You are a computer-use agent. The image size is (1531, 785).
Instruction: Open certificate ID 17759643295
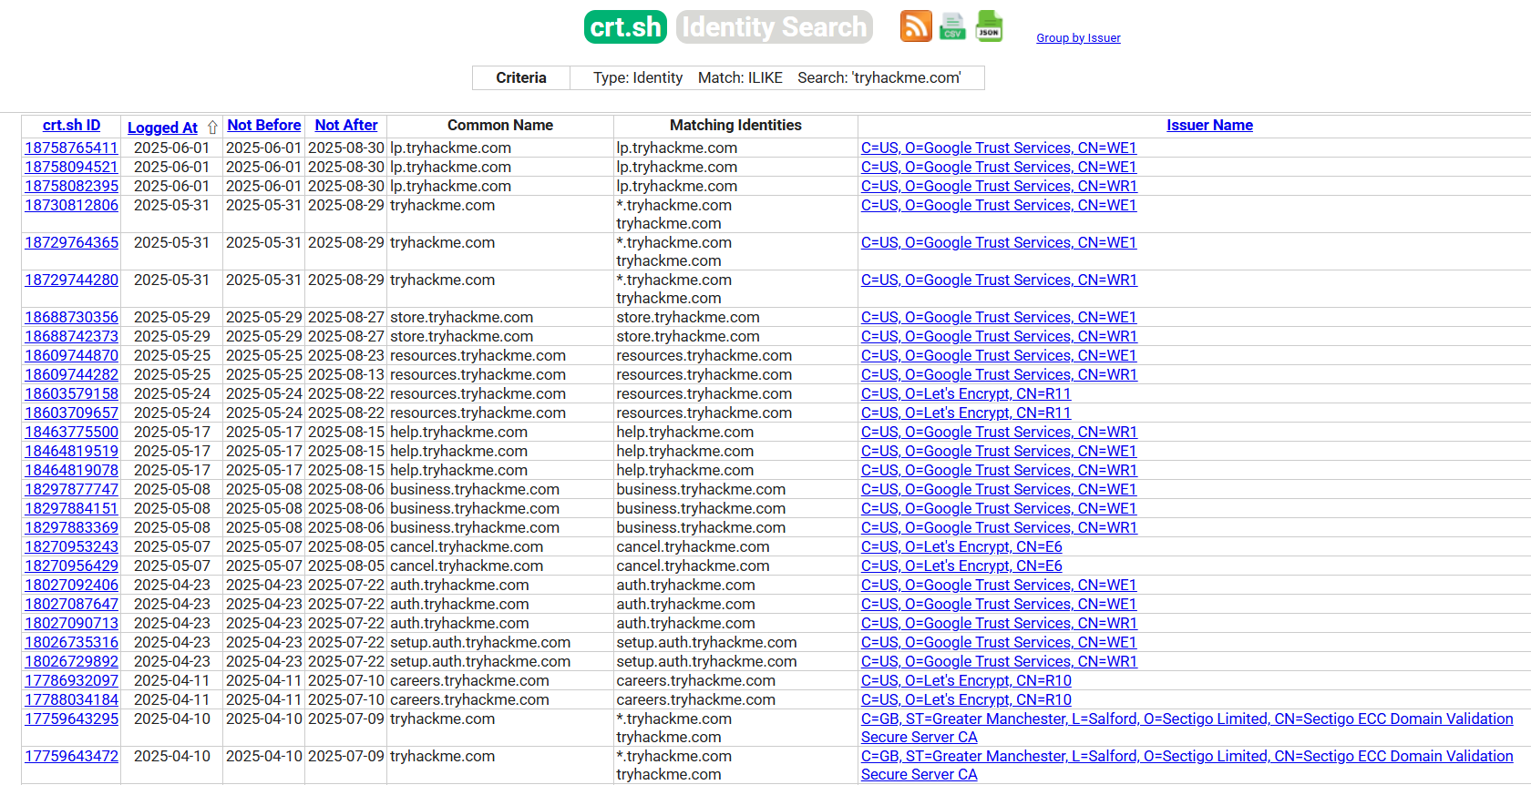71,719
